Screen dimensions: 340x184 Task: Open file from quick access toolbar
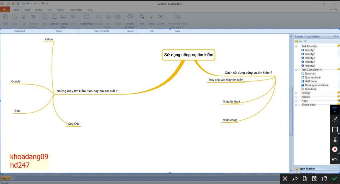click(13, 3)
